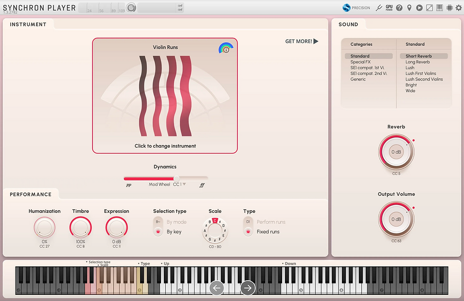
Task: Toggle the keyboard visibility icon in the toolbar
Action: coord(439,8)
